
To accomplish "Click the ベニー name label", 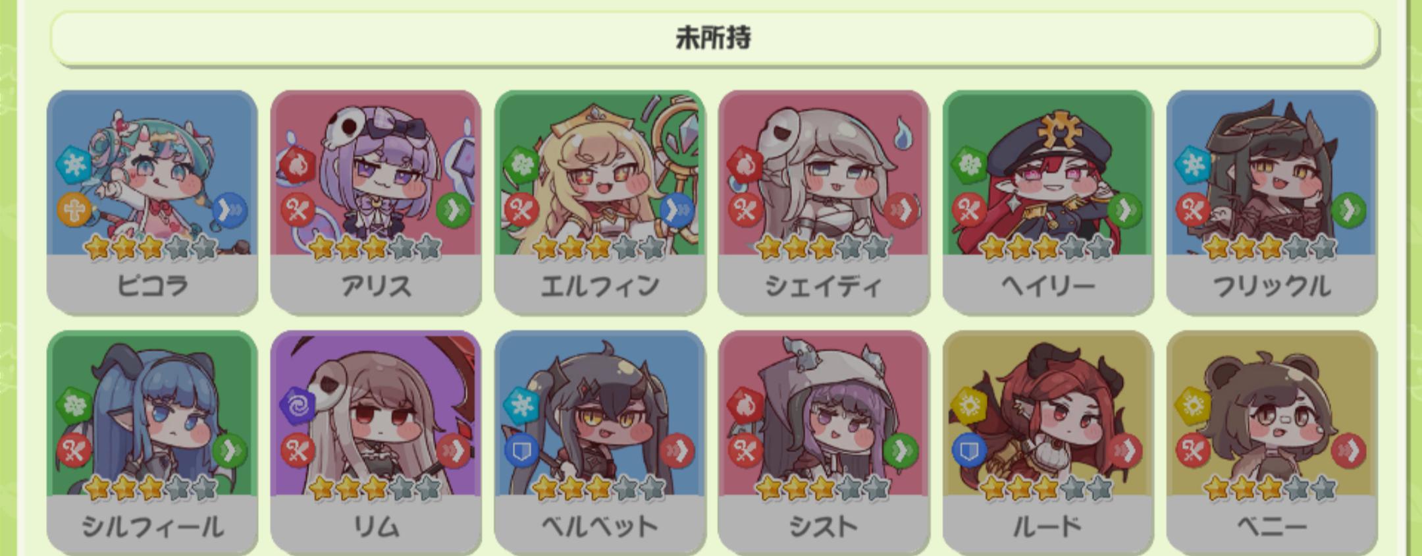I will [x=1271, y=526].
